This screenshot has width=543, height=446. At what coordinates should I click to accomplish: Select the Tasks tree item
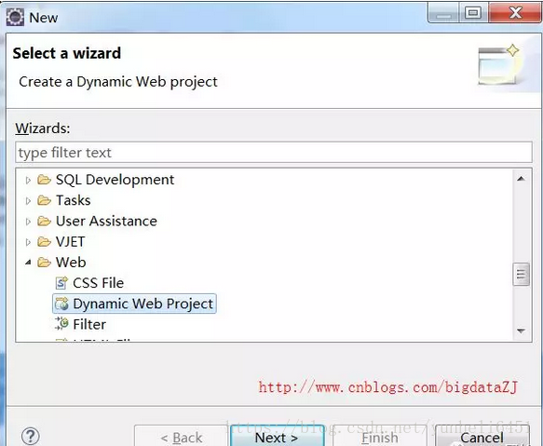[x=73, y=200]
